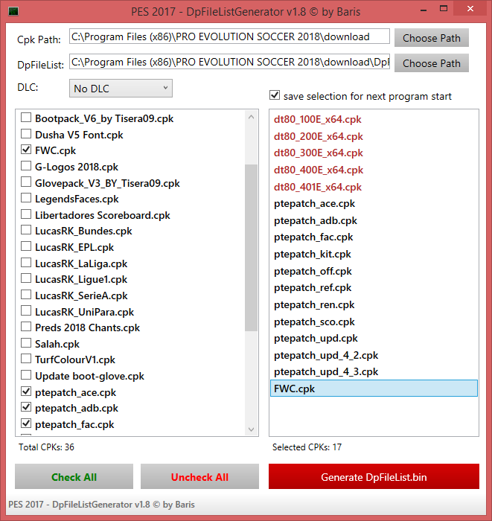Check Salah.cpk
Image resolution: width=492 pixels, height=521 pixels.
[x=26, y=343]
